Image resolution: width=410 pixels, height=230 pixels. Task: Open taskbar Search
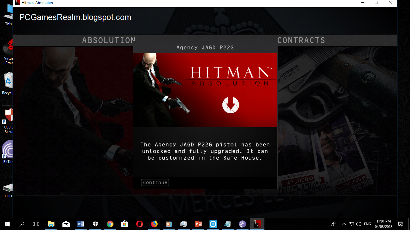click(22, 224)
